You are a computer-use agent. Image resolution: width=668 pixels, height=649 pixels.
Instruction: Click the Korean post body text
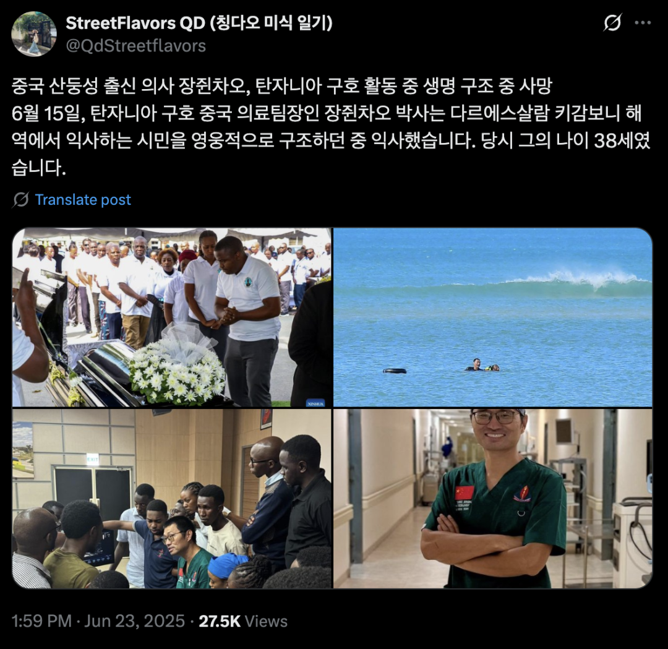pyautogui.click(x=330, y=127)
